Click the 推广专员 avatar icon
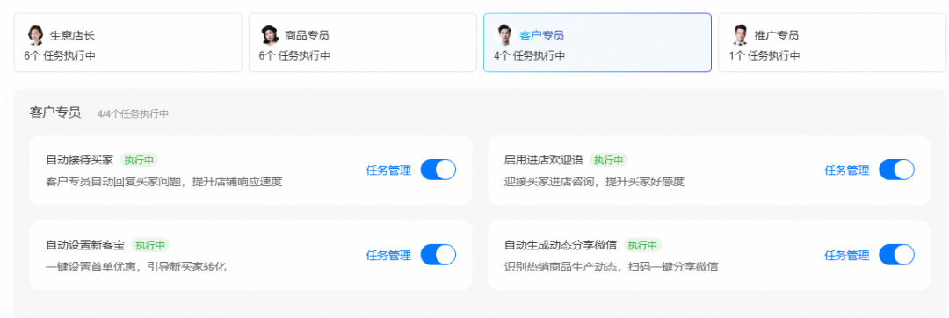 [x=740, y=35]
